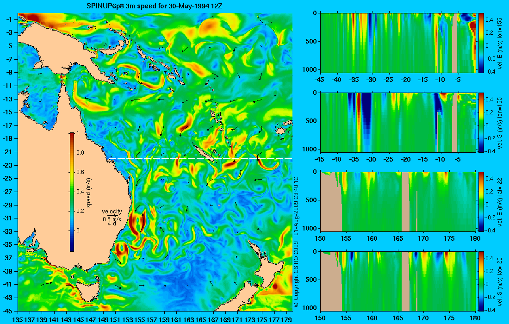The image size is (509, 324).
Task: Click the colorbar of the "vel. S (m/s) lat=-22" panel
Action: tap(481, 281)
